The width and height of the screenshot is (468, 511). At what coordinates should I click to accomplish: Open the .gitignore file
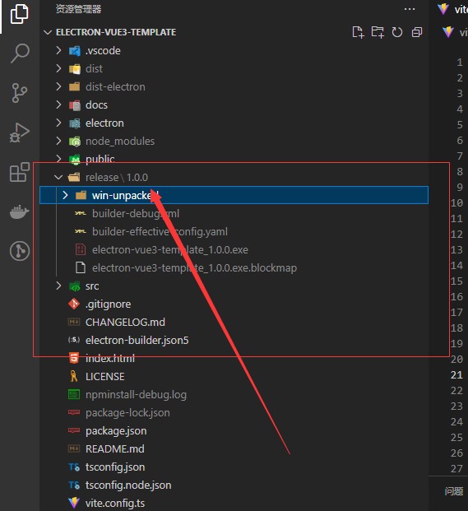click(108, 304)
